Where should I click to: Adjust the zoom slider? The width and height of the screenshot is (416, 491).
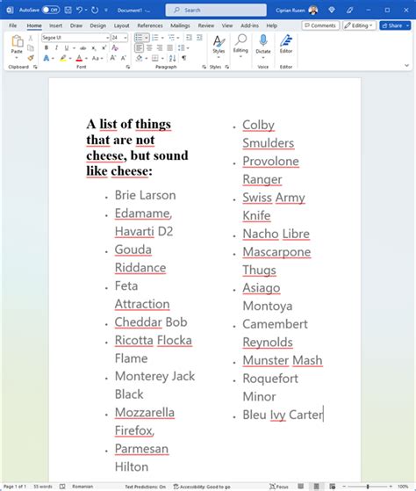[x=368, y=487]
